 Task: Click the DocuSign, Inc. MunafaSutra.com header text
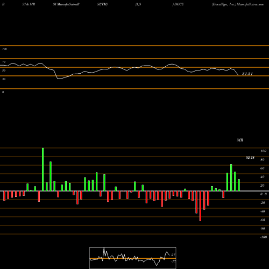(238, 4)
